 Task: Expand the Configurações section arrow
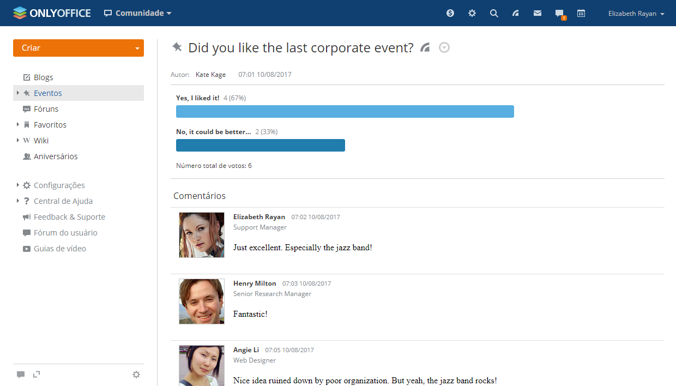click(18, 185)
